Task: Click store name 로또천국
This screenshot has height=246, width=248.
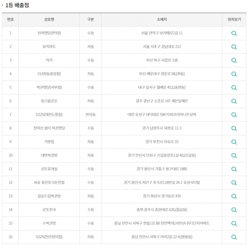Action: coord(49,210)
